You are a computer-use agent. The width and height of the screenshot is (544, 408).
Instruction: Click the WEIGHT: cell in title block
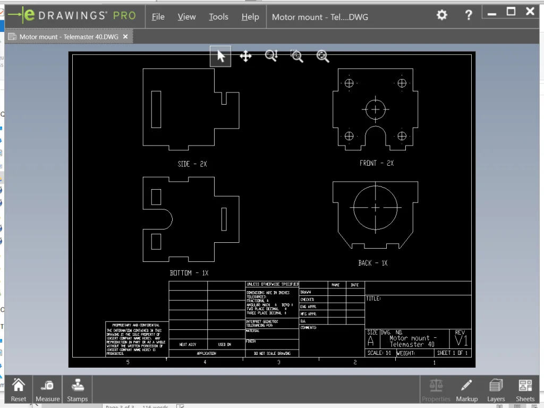[x=414, y=353]
